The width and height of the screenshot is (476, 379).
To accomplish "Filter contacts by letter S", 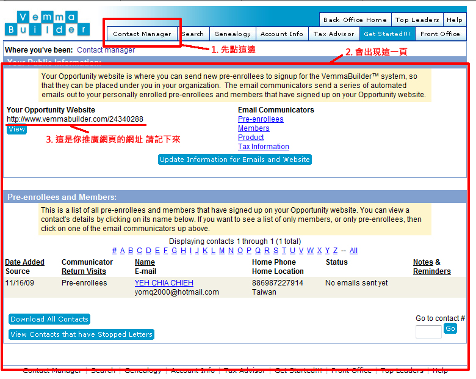I will tap(276, 251).
